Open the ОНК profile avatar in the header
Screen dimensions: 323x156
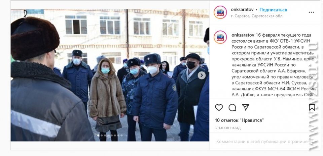(220, 12)
